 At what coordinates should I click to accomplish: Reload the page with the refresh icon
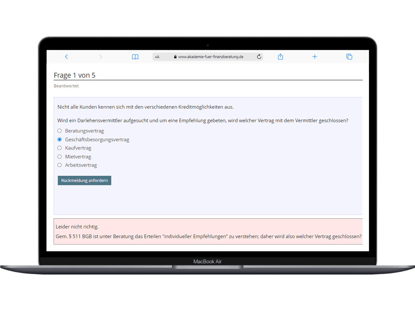point(259,57)
